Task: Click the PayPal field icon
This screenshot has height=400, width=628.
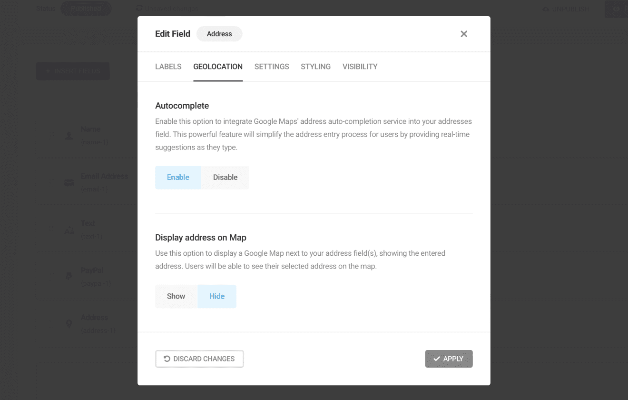Action: pyautogui.click(x=69, y=277)
